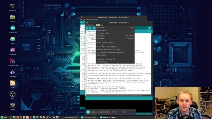Viewport: 212px width, 119px height.
Task: Open Tools menu in Fake_Security_Camera window
Action: pyautogui.click(x=92, y=20)
